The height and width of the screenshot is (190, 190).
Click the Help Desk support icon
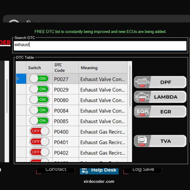point(85,171)
